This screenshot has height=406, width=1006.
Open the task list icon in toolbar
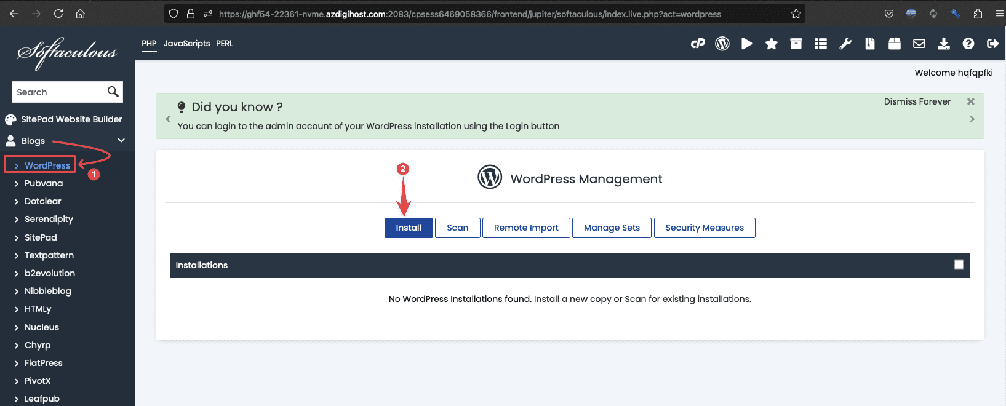click(821, 44)
